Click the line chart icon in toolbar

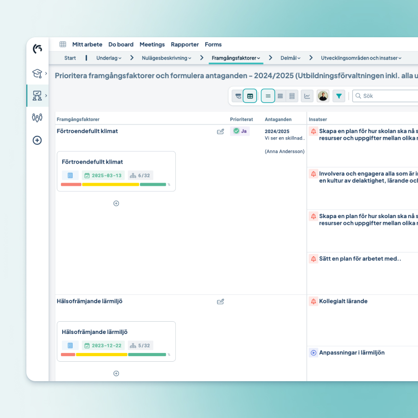coord(307,96)
